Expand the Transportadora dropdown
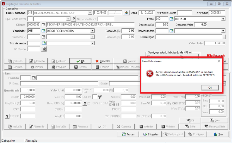This screenshot has width=232, height=143. click(x=223, y=31)
